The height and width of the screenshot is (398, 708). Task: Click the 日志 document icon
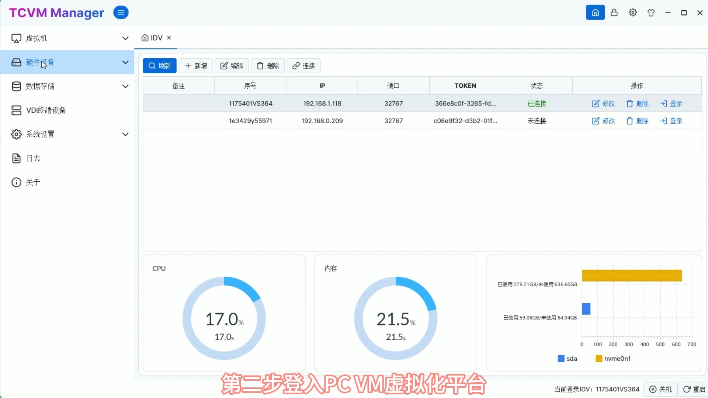click(16, 158)
